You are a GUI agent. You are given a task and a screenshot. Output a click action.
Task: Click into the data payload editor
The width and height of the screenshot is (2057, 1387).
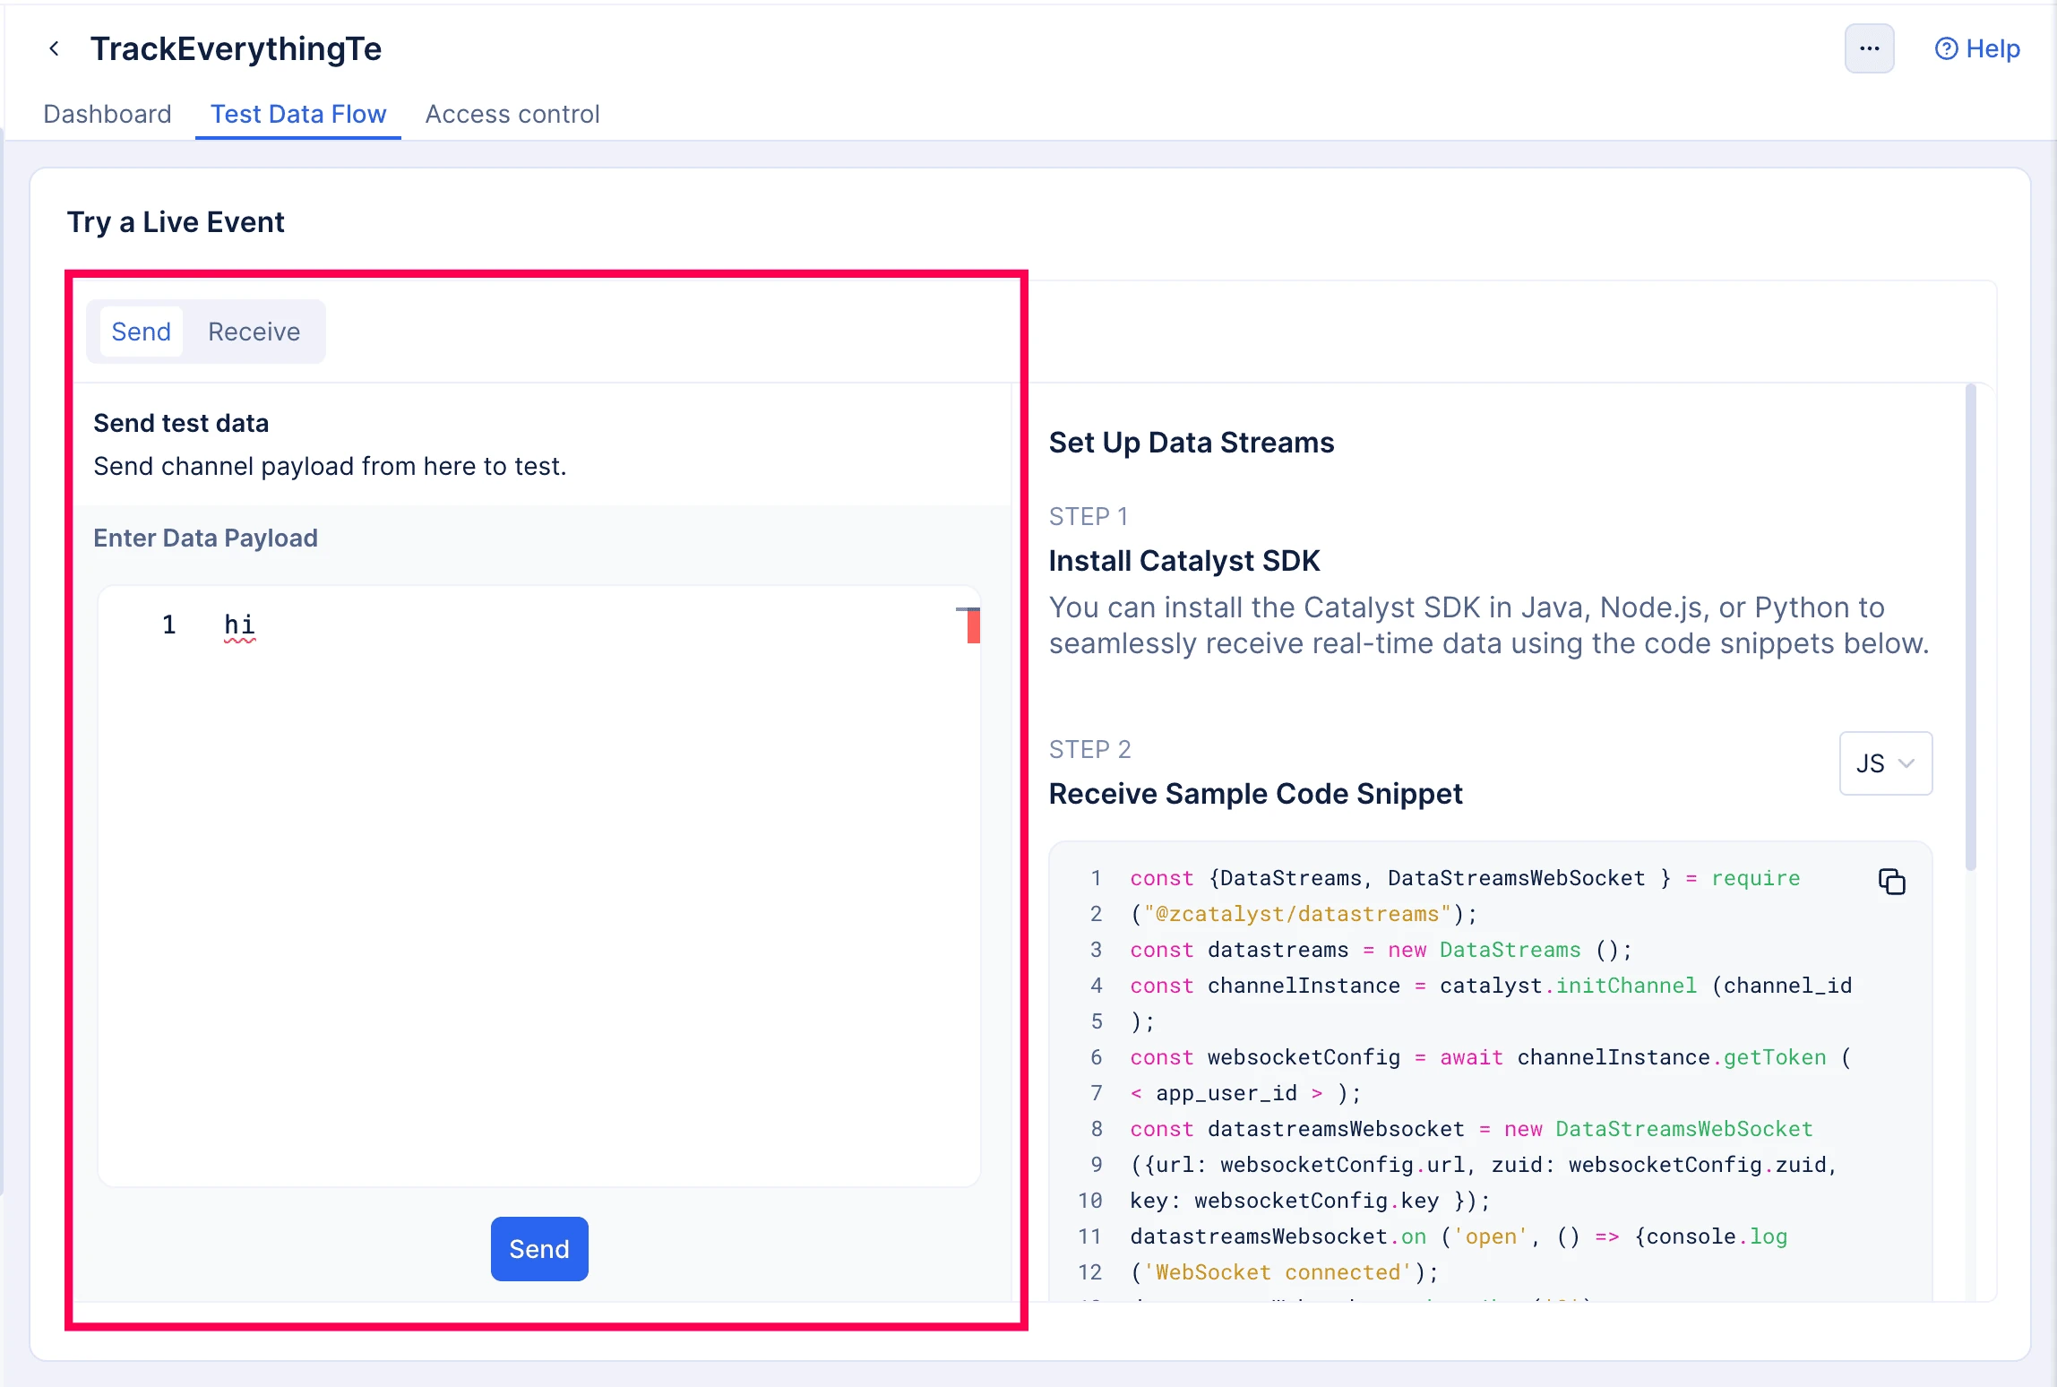(x=539, y=885)
